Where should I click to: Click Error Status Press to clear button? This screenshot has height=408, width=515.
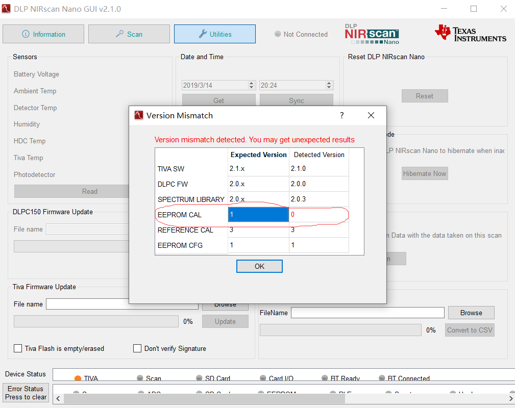click(26, 393)
